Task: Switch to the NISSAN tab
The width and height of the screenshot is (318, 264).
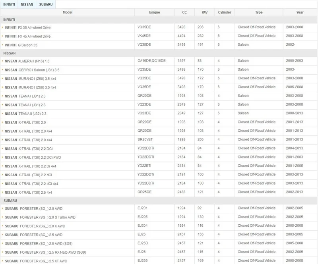Action: 27,4
